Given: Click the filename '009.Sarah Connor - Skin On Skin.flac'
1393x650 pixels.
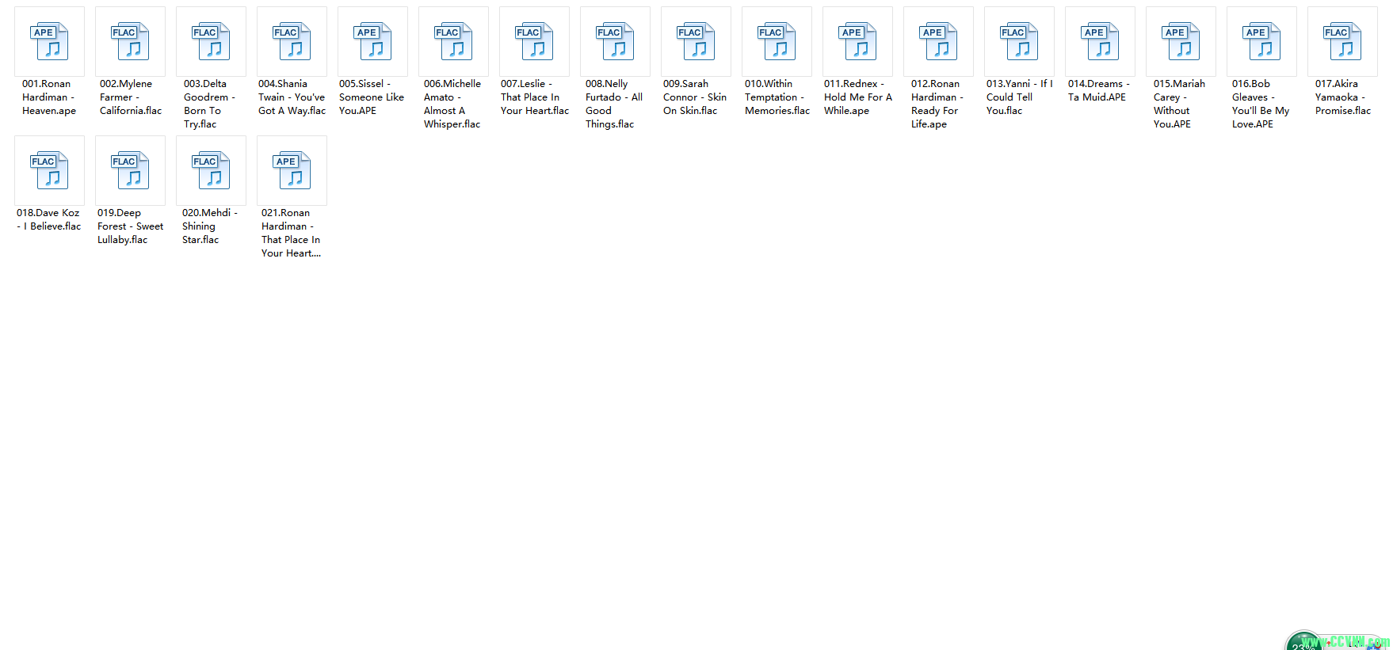Looking at the screenshot, I should [695, 97].
